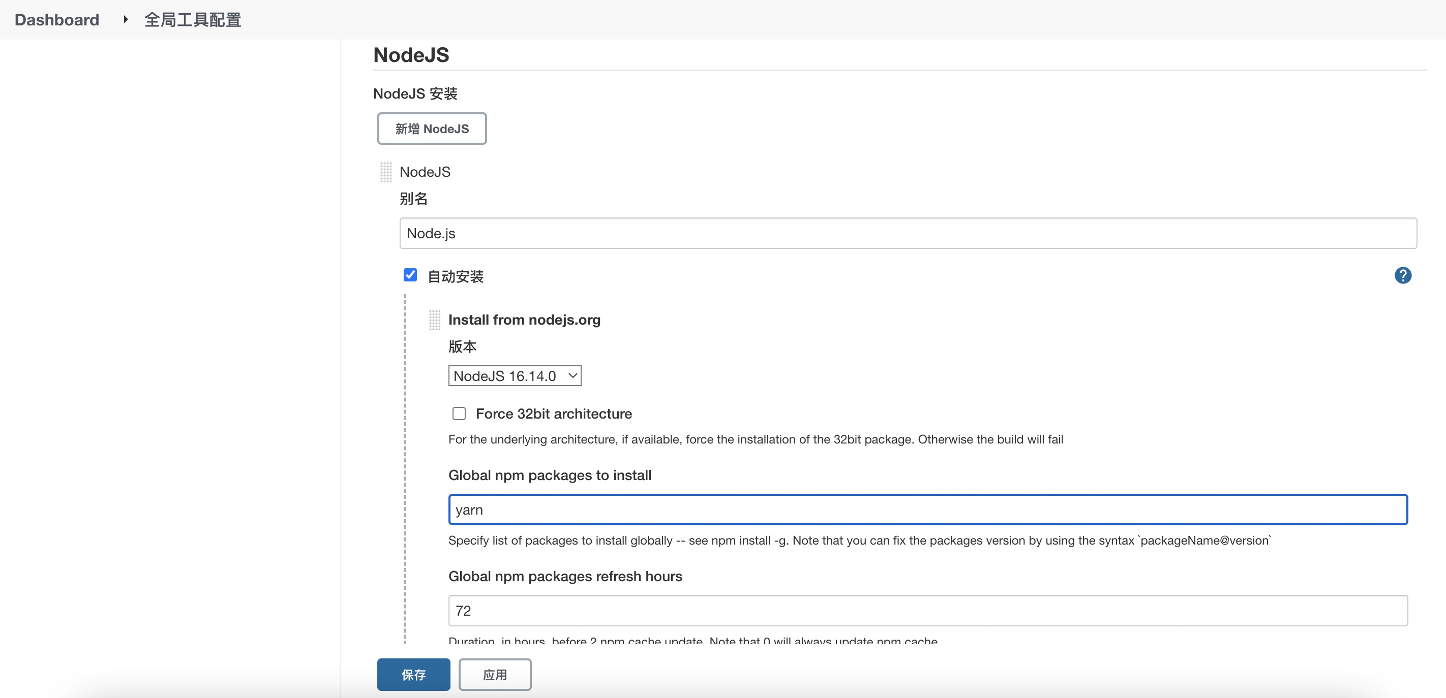Open the 全局工具配置 breadcrumb item
The width and height of the screenshot is (1446, 698).
pyautogui.click(x=193, y=20)
